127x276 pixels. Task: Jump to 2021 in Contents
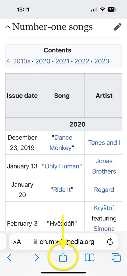(x=62, y=61)
